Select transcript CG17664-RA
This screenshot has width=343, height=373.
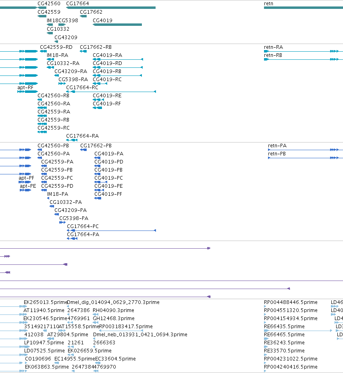[82, 136]
